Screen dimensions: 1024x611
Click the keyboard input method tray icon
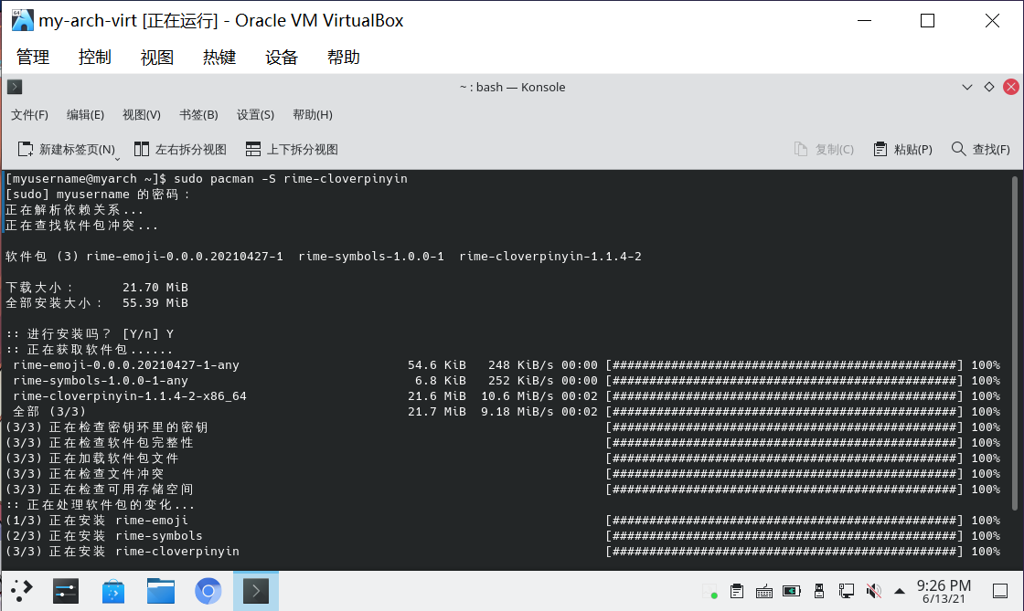coord(764,591)
